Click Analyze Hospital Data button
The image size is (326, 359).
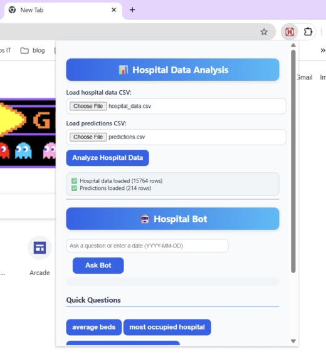point(107,158)
